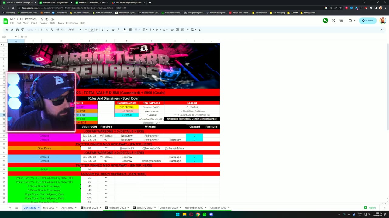
Task: Click the Undo icon in toolbar
Action: click(7, 30)
